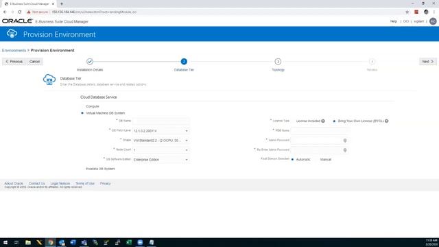The image size is (439, 247).
Task: Cancel provisioning
Action: pos(34,61)
